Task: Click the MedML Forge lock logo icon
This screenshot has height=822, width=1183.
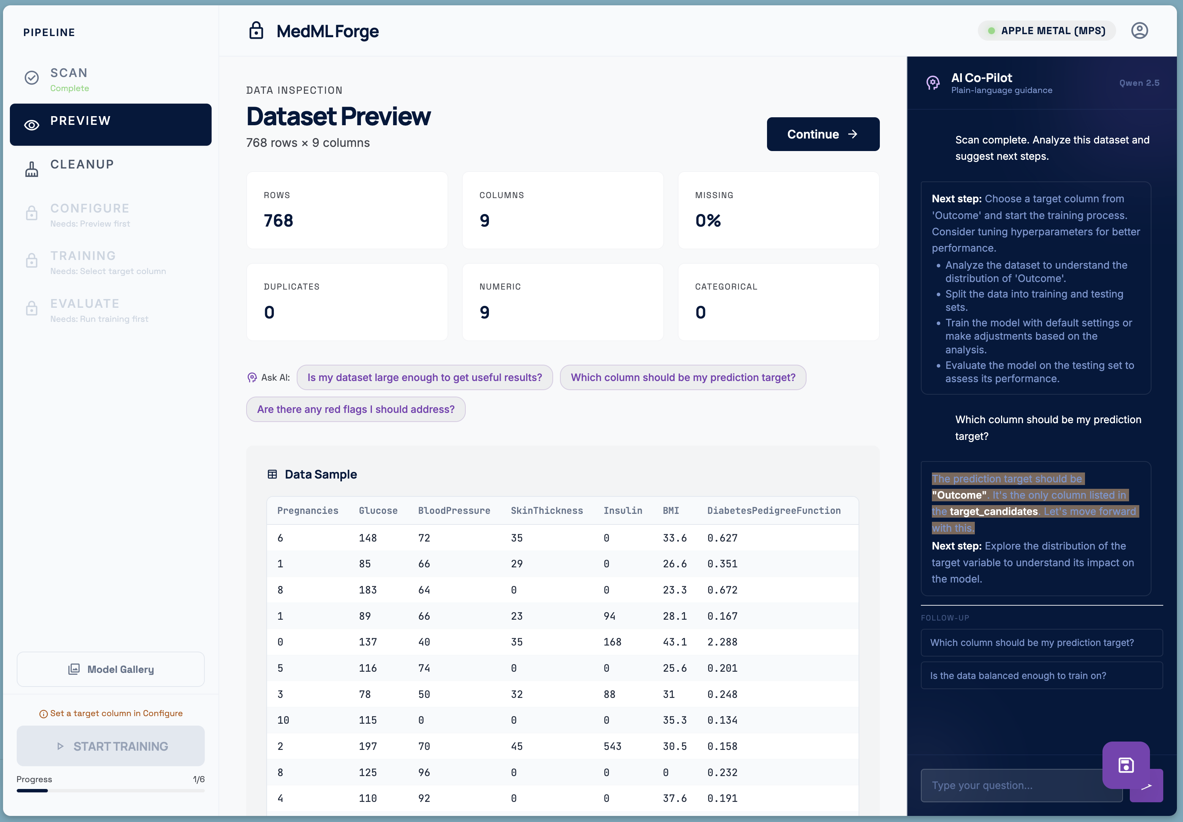Action: tap(256, 31)
